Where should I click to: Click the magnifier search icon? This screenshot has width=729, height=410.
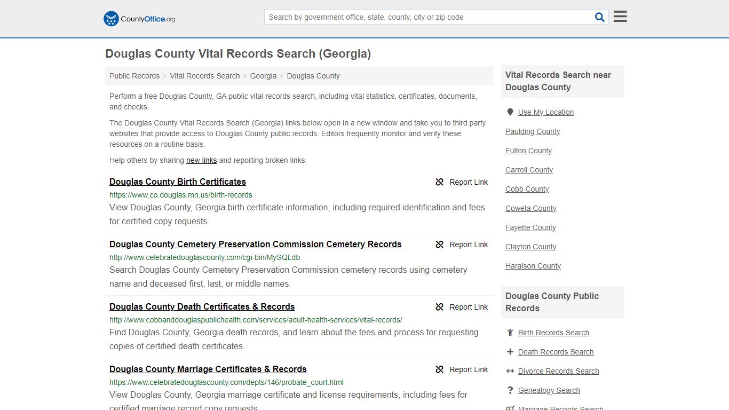[x=600, y=17]
